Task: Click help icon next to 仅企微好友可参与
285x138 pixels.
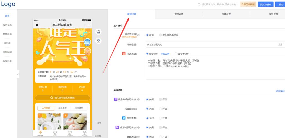Action: (138, 99)
